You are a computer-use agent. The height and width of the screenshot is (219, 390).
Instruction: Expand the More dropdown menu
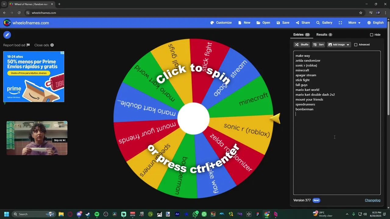[x=354, y=23]
